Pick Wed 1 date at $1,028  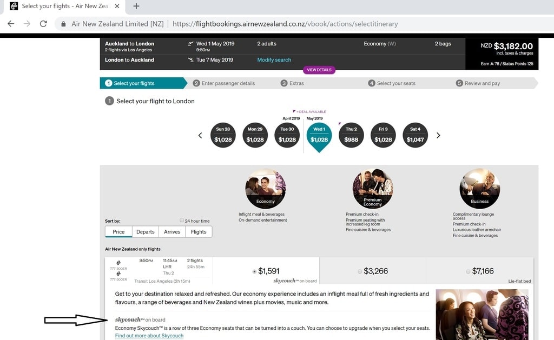(x=319, y=137)
